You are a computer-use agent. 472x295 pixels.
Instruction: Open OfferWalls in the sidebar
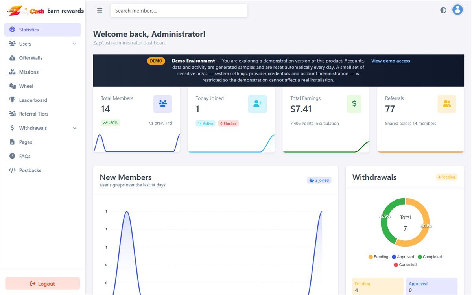click(x=42, y=58)
